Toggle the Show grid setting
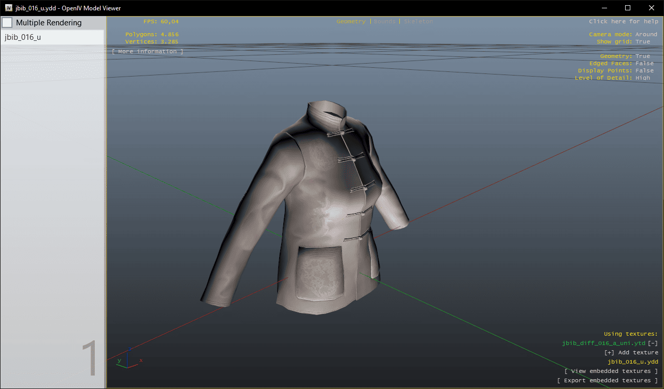The height and width of the screenshot is (389, 664). [x=642, y=42]
